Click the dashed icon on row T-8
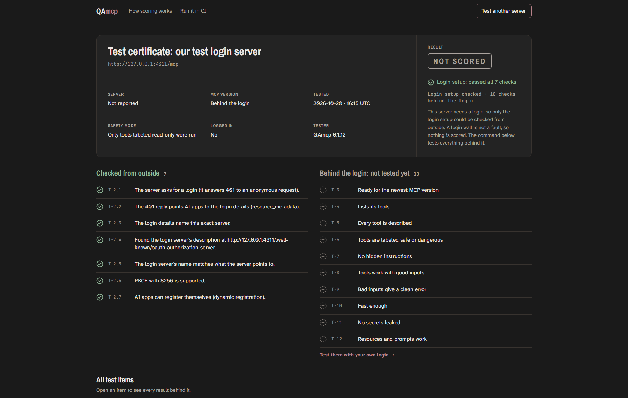Screen dimensions: 628x398 tap(323, 273)
